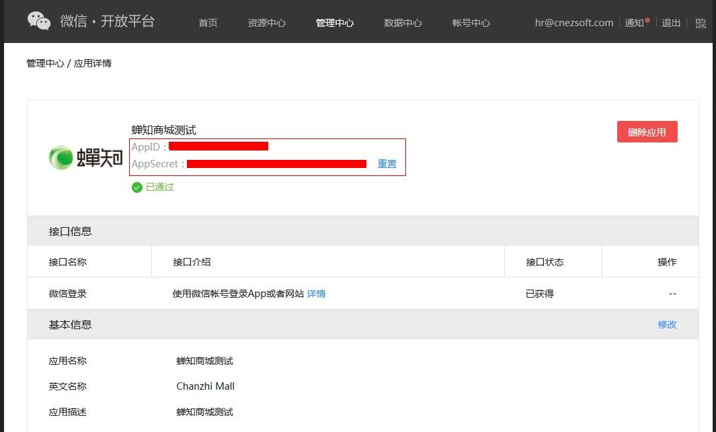
Task: Select the 微信登录 table row name
Action: 68,294
